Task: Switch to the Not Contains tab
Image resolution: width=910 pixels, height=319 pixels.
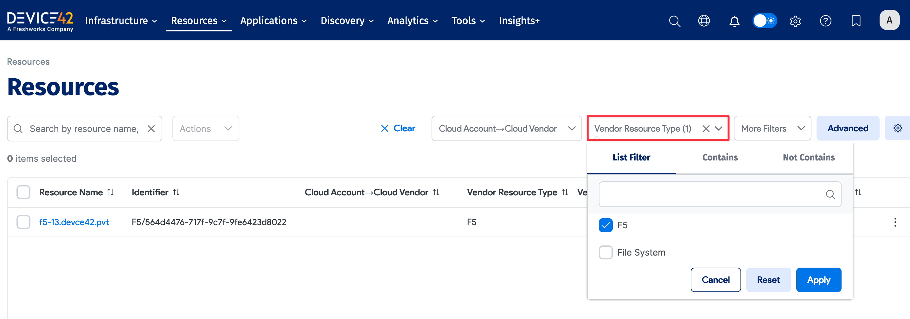Action: (x=808, y=157)
